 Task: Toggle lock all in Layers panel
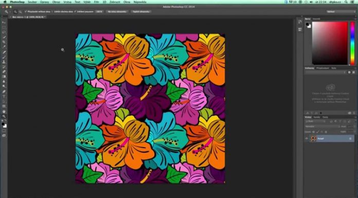click(326, 132)
